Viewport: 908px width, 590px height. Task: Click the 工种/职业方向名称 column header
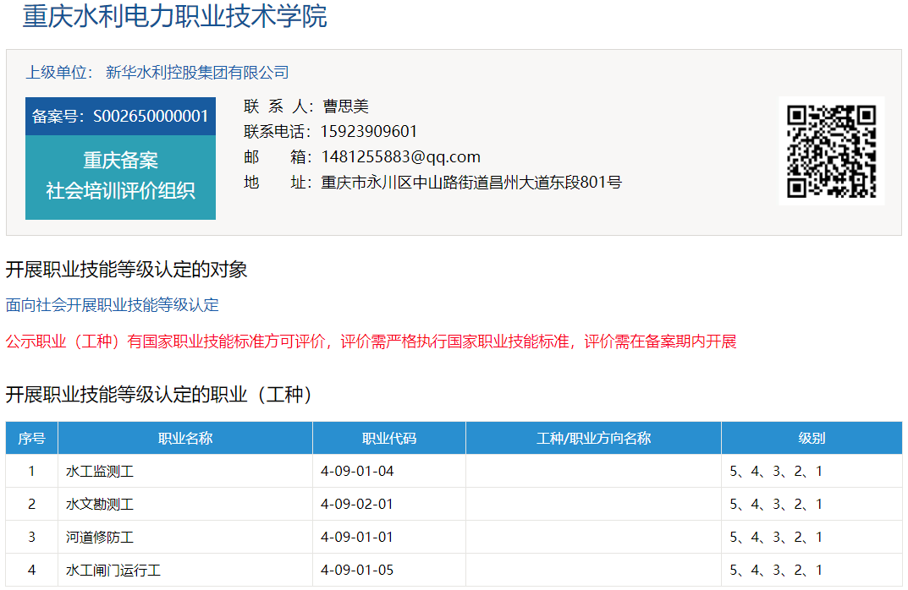click(593, 438)
